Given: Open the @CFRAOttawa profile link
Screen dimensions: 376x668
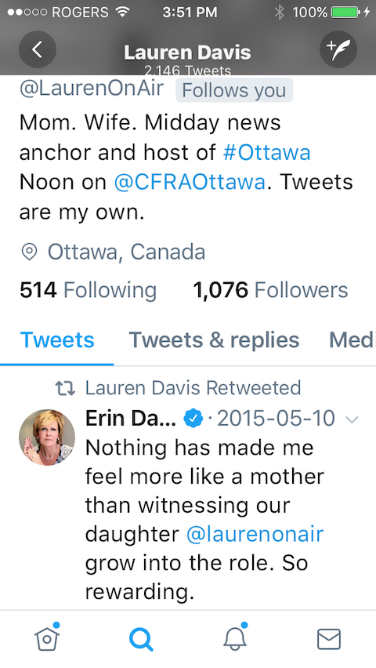Looking at the screenshot, I should click(190, 183).
